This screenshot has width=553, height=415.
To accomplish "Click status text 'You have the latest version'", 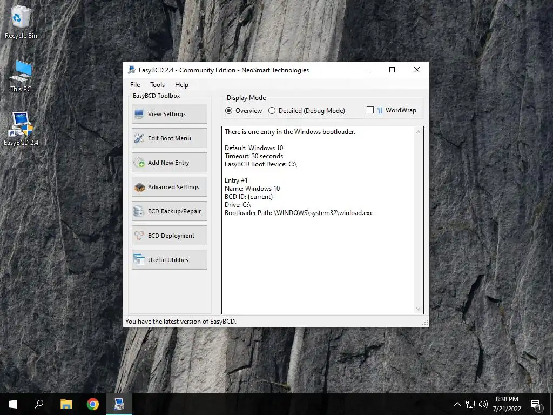I will (180, 322).
